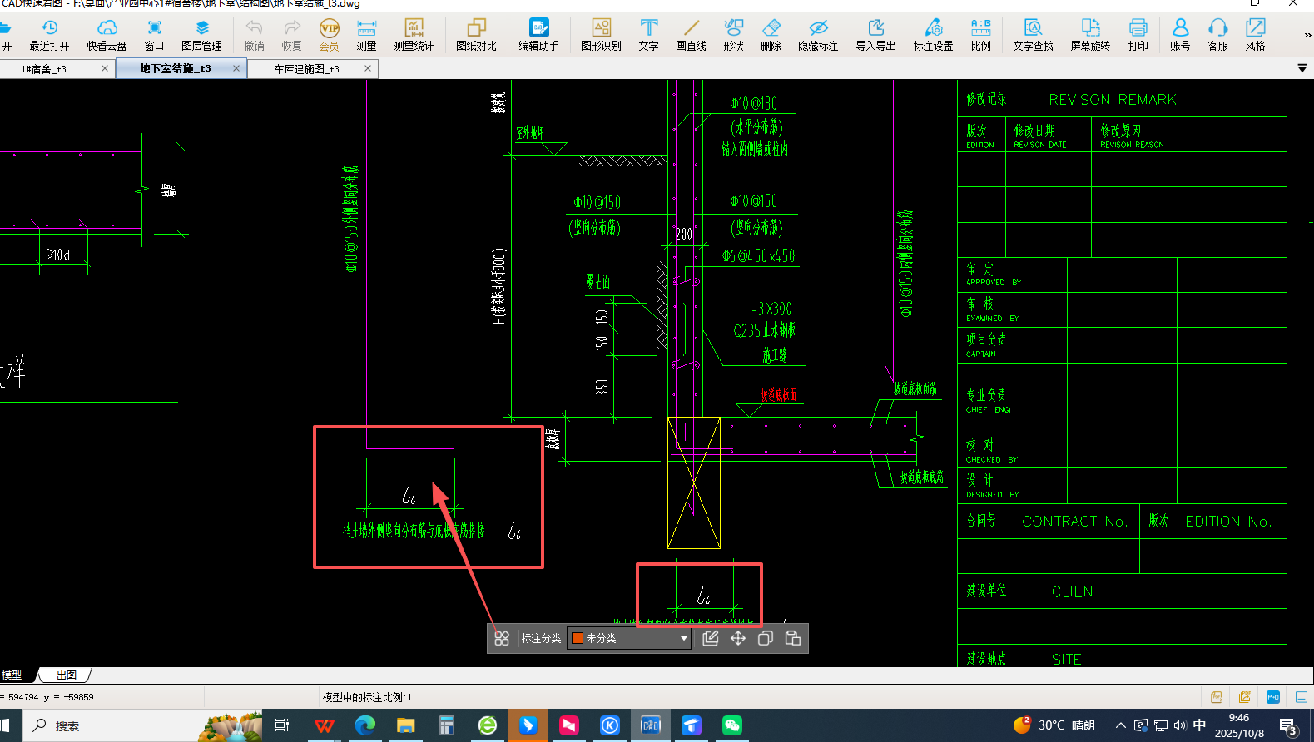Open the 图层管理 layer manager
The height and width of the screenshot is (742, 1314).
[201, 35]
